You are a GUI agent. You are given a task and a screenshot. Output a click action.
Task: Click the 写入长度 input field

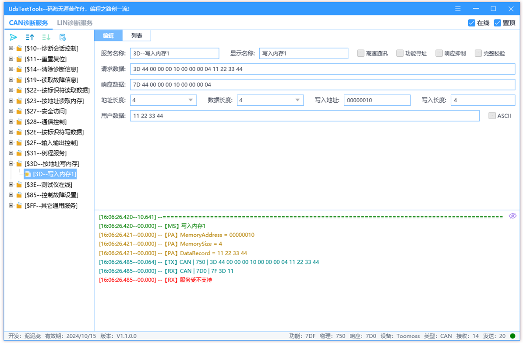coord(483,100)
